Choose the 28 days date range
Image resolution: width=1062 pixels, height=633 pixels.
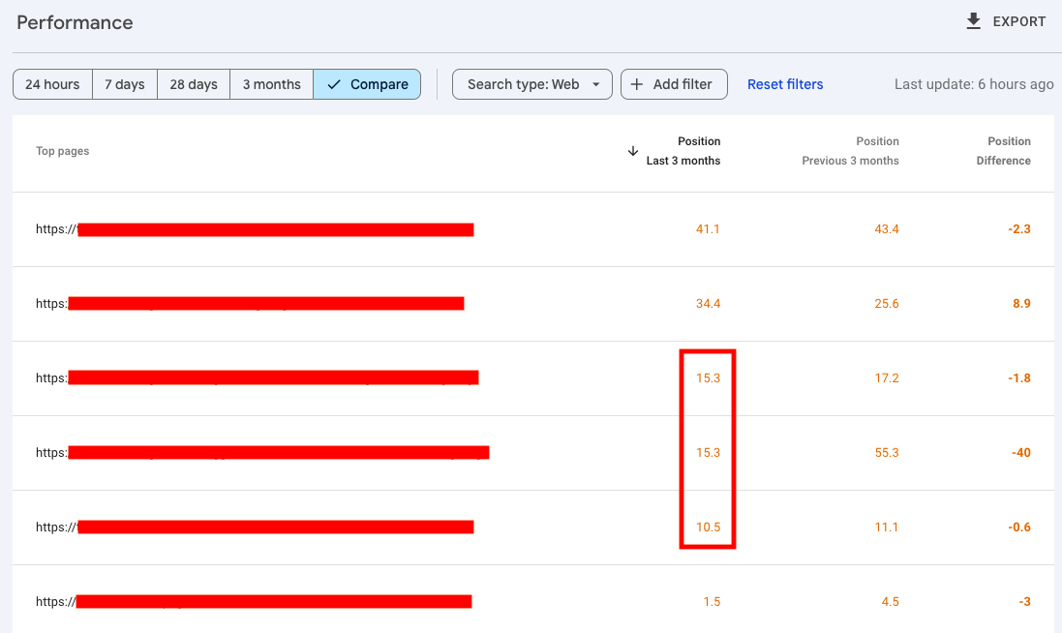[x=194, y=84]
